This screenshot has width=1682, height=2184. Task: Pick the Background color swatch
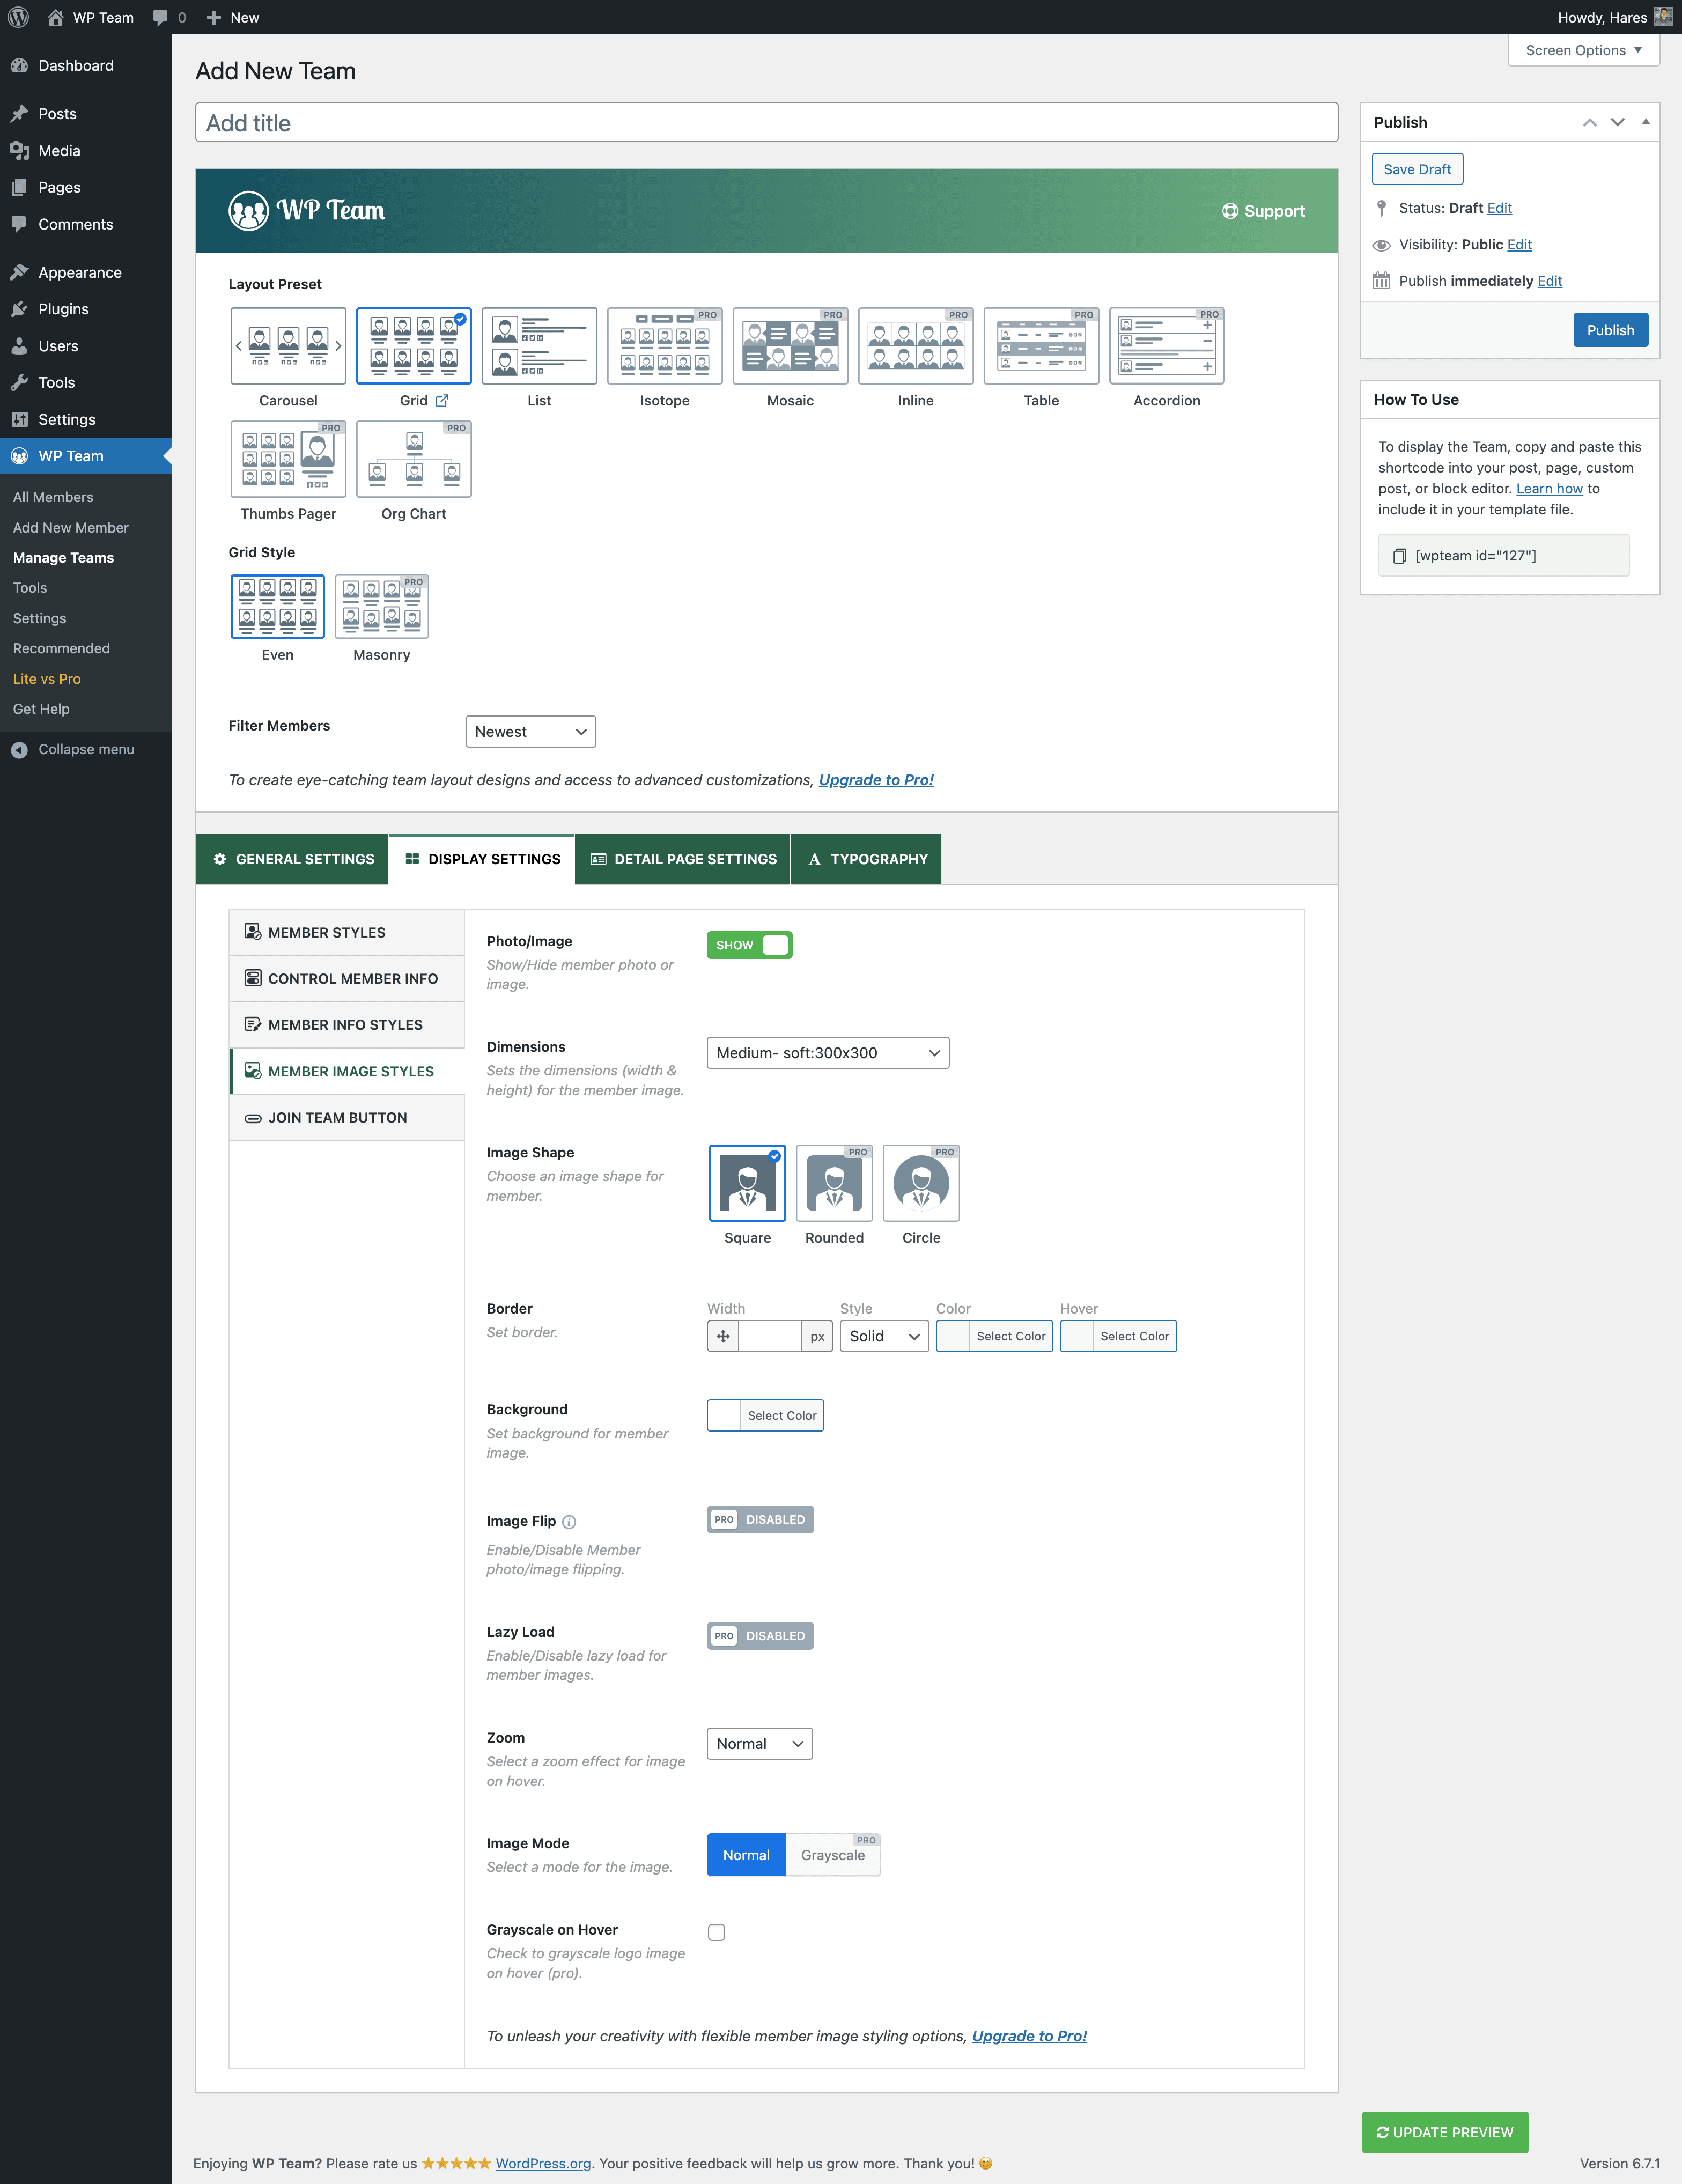click(724, 1415)
